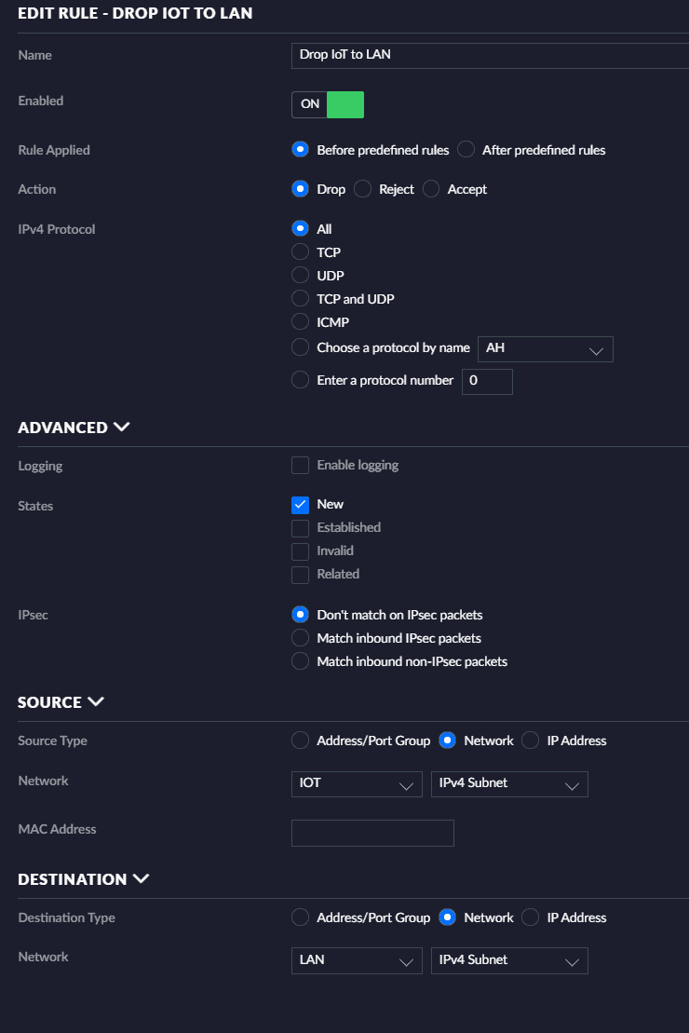
Task: Select "Match inbound IPsec packets"
Action: [300, 638]
